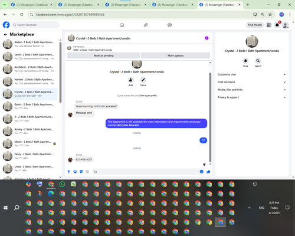Open Chrome three-dot menu
295x236 pixels.
click(290, 15)
